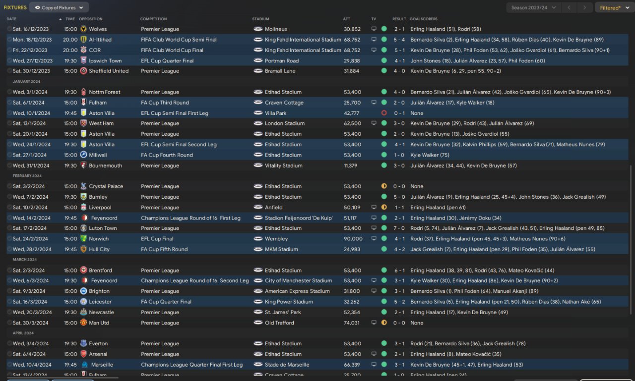Open the 7 - 0 result against Luton Town
Viewport: 635px width, 381px height.
tap(399, 228)
